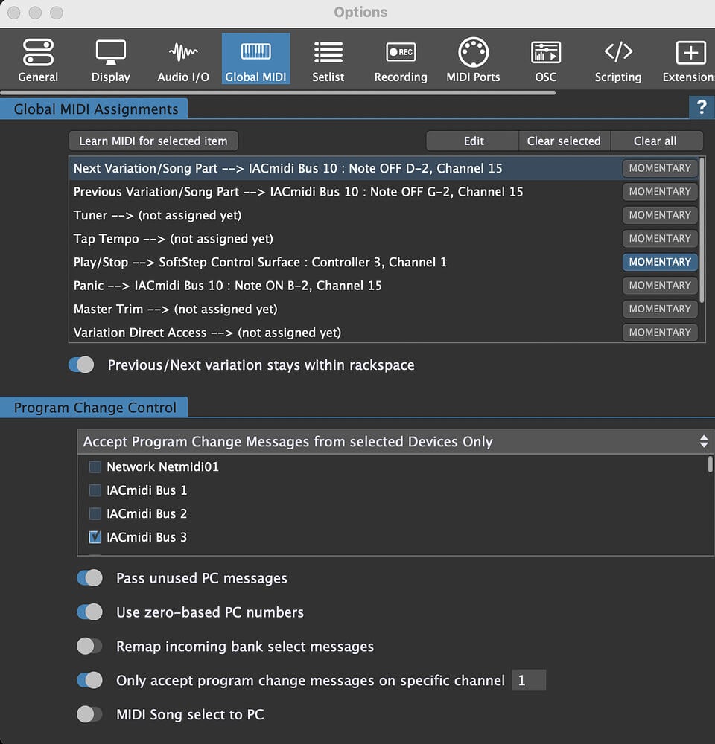Check the IACmidi Bus 1 checkbox
Image resolution: width=715 pixels, height=744 pixels.
(95, 490)
